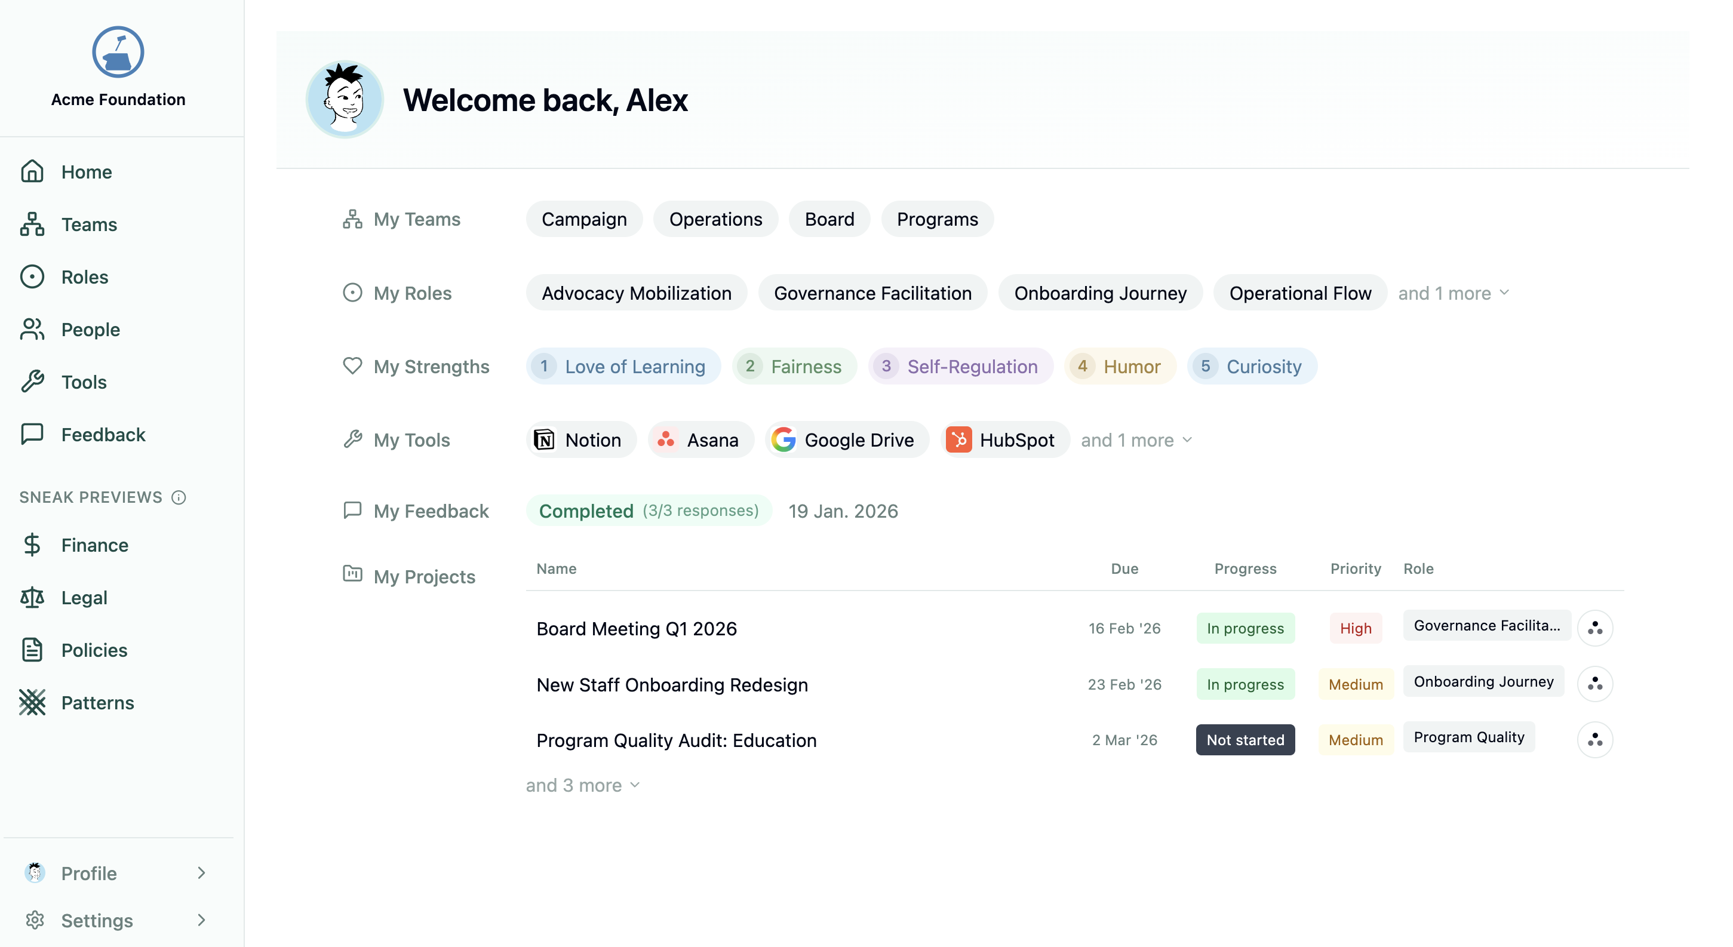Open the Settings submenu in sidebar
The width and height of the screenshot is (1733, 947).
[201, 920]
